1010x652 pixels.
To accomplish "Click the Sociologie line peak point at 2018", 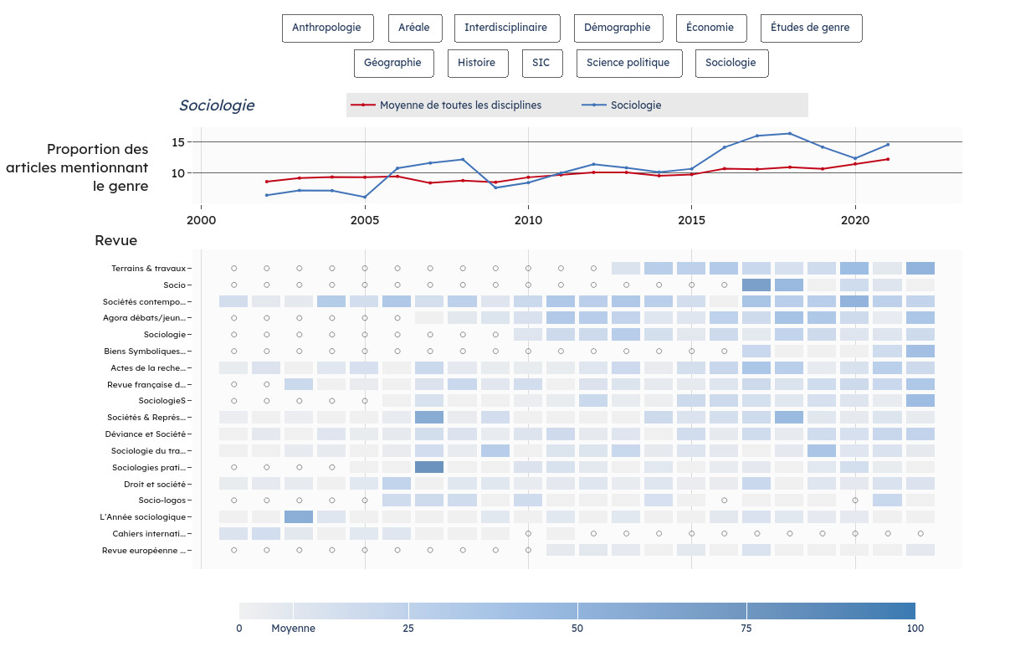I will point(789,134).
